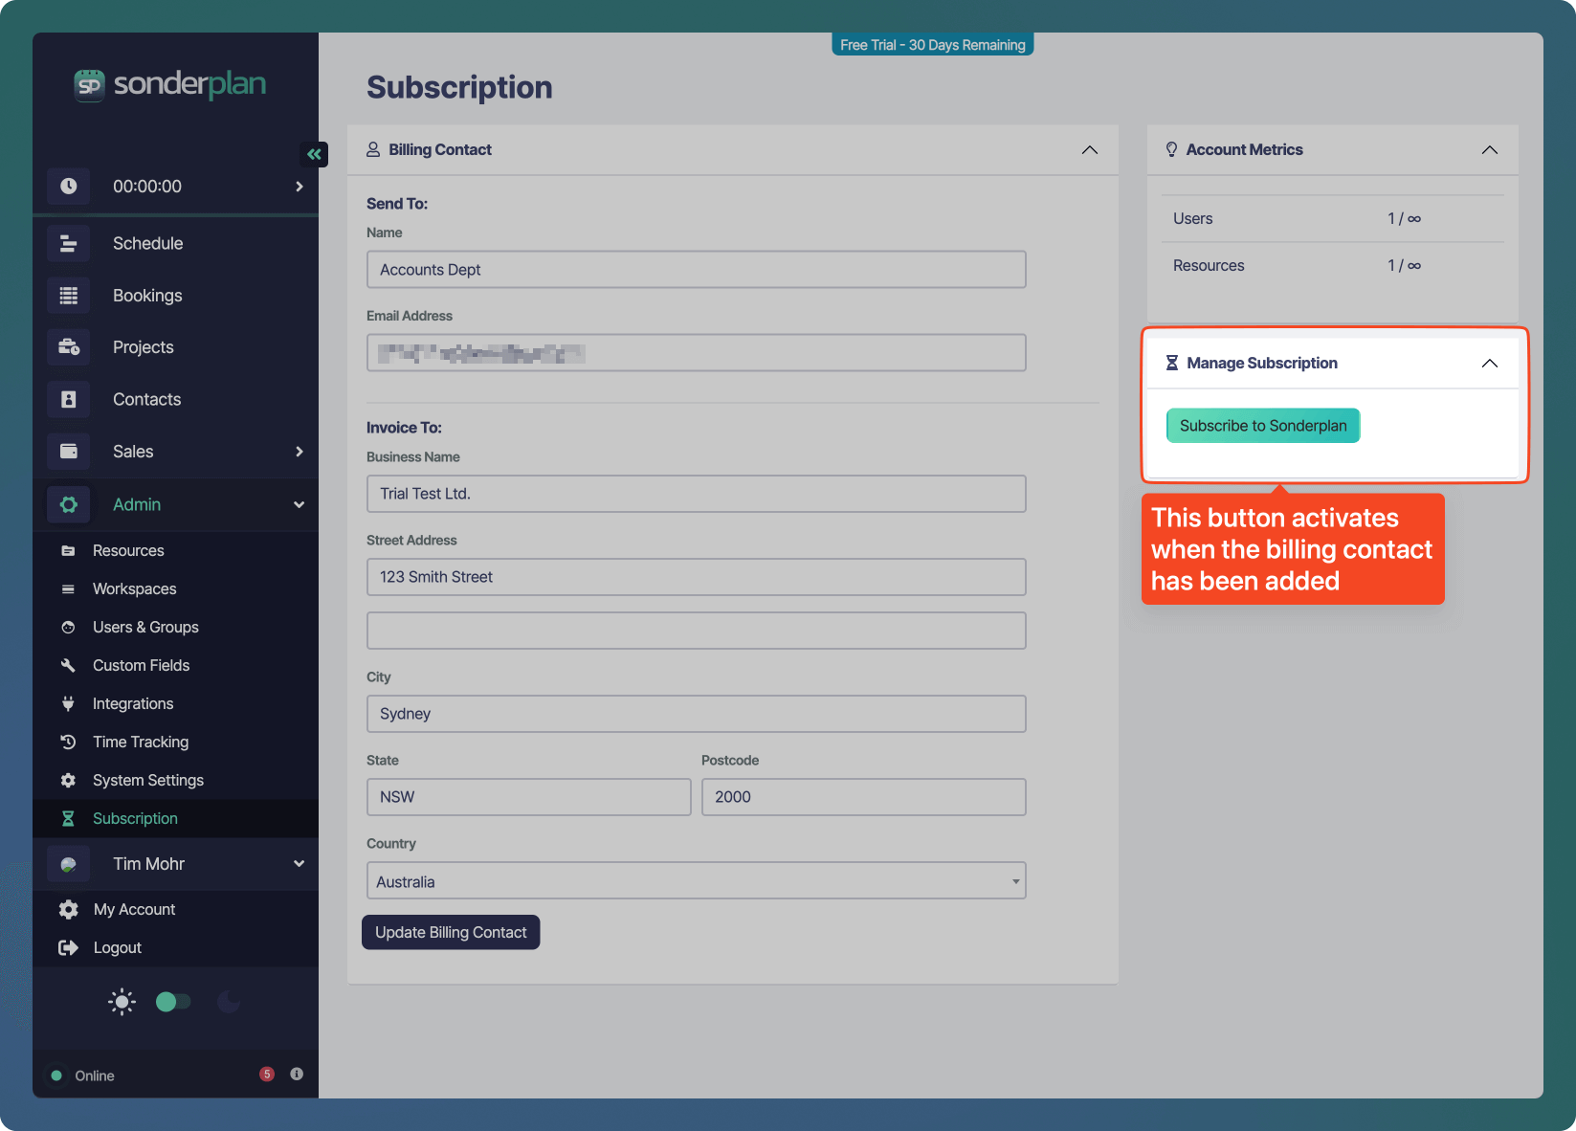Click the Subscription hourglass sidebar icon
The image size is (1576, 1131).
click(x=68, y=819)
